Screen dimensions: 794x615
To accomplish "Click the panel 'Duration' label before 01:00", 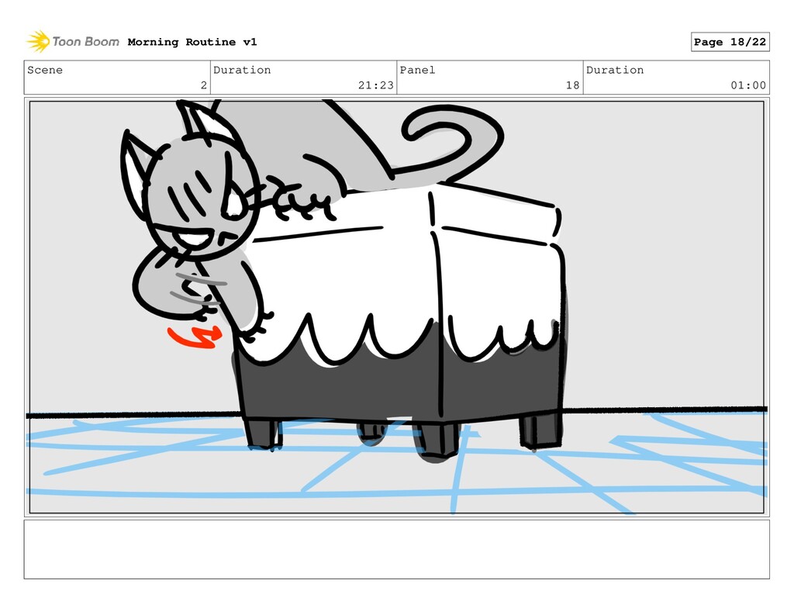I will click(x=615, y=70).
